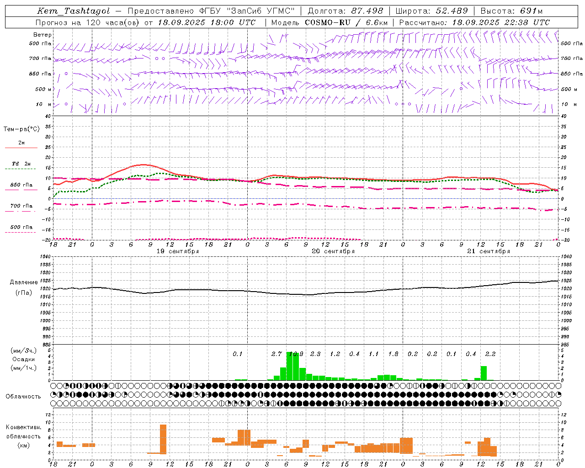Click the Ветер panel label
Screen dimensions: 585x468
(x=43, y=35)
